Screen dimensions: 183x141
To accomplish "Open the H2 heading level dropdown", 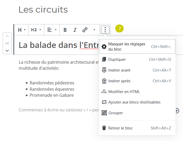I will 36,30.
